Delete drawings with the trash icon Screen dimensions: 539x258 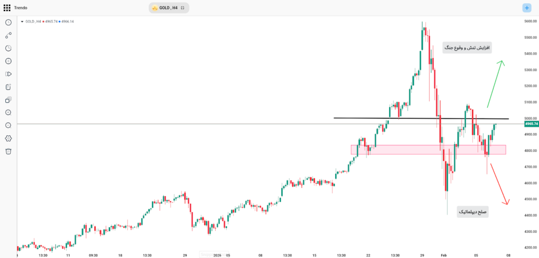click(x=8, y=152)
